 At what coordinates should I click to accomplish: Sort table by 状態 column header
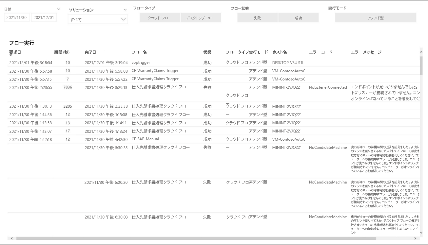207,52
